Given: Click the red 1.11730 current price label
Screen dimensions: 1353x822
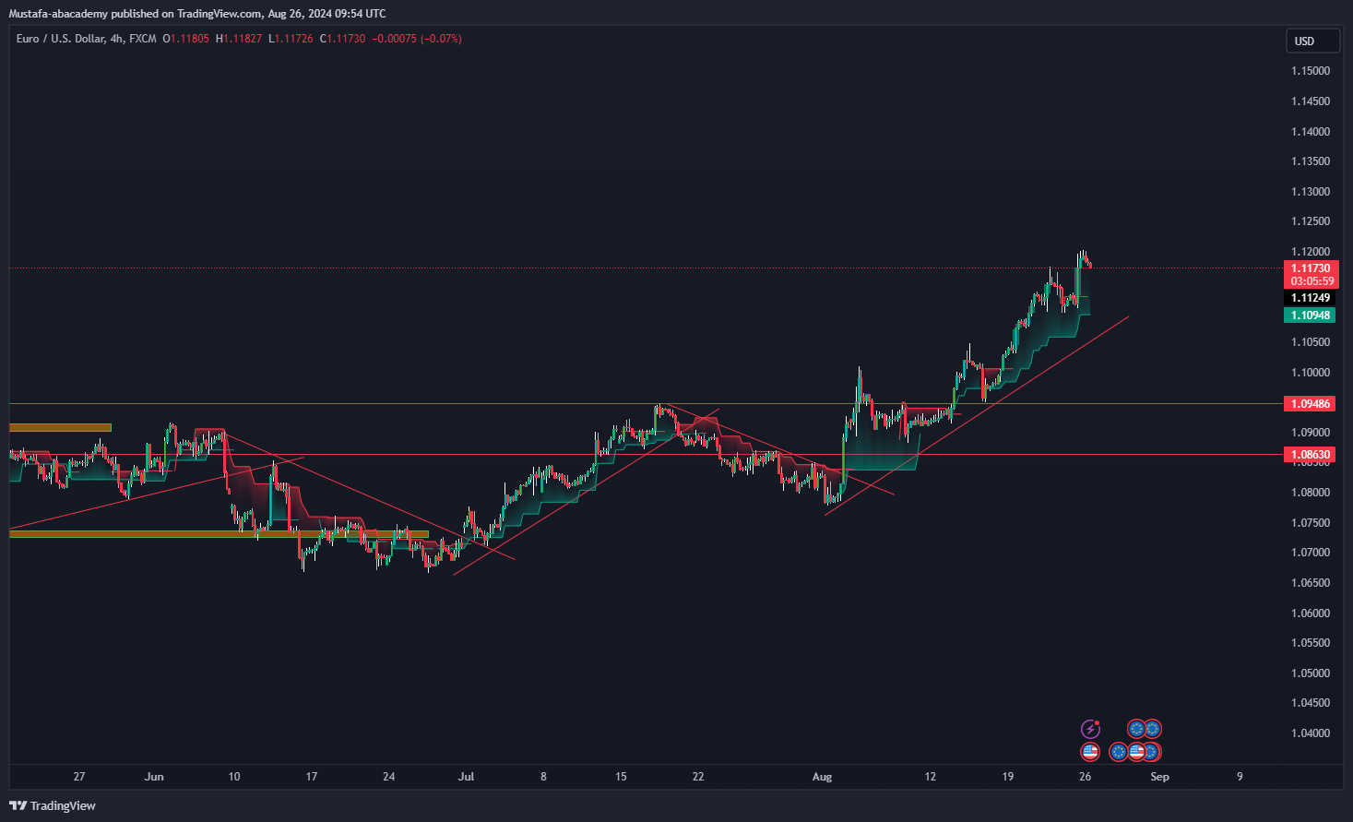Looking at the screenshot, I should coord(1310,268).
